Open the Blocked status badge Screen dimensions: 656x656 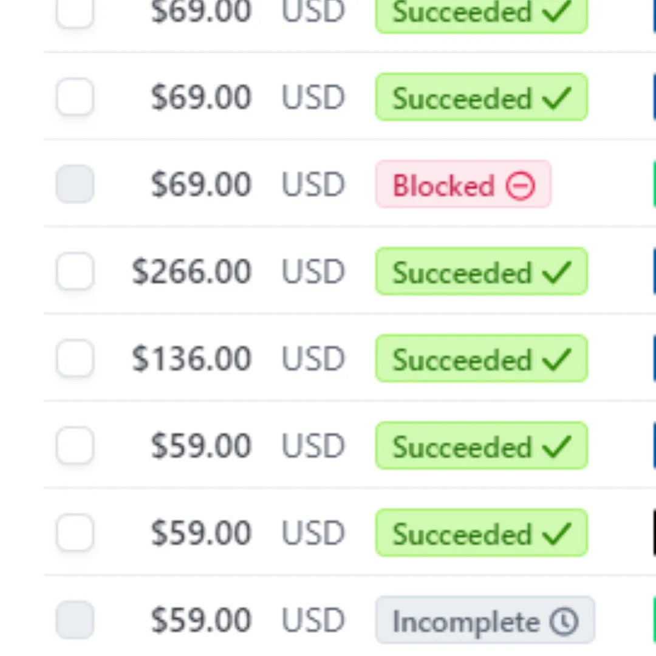pos(463,184)
